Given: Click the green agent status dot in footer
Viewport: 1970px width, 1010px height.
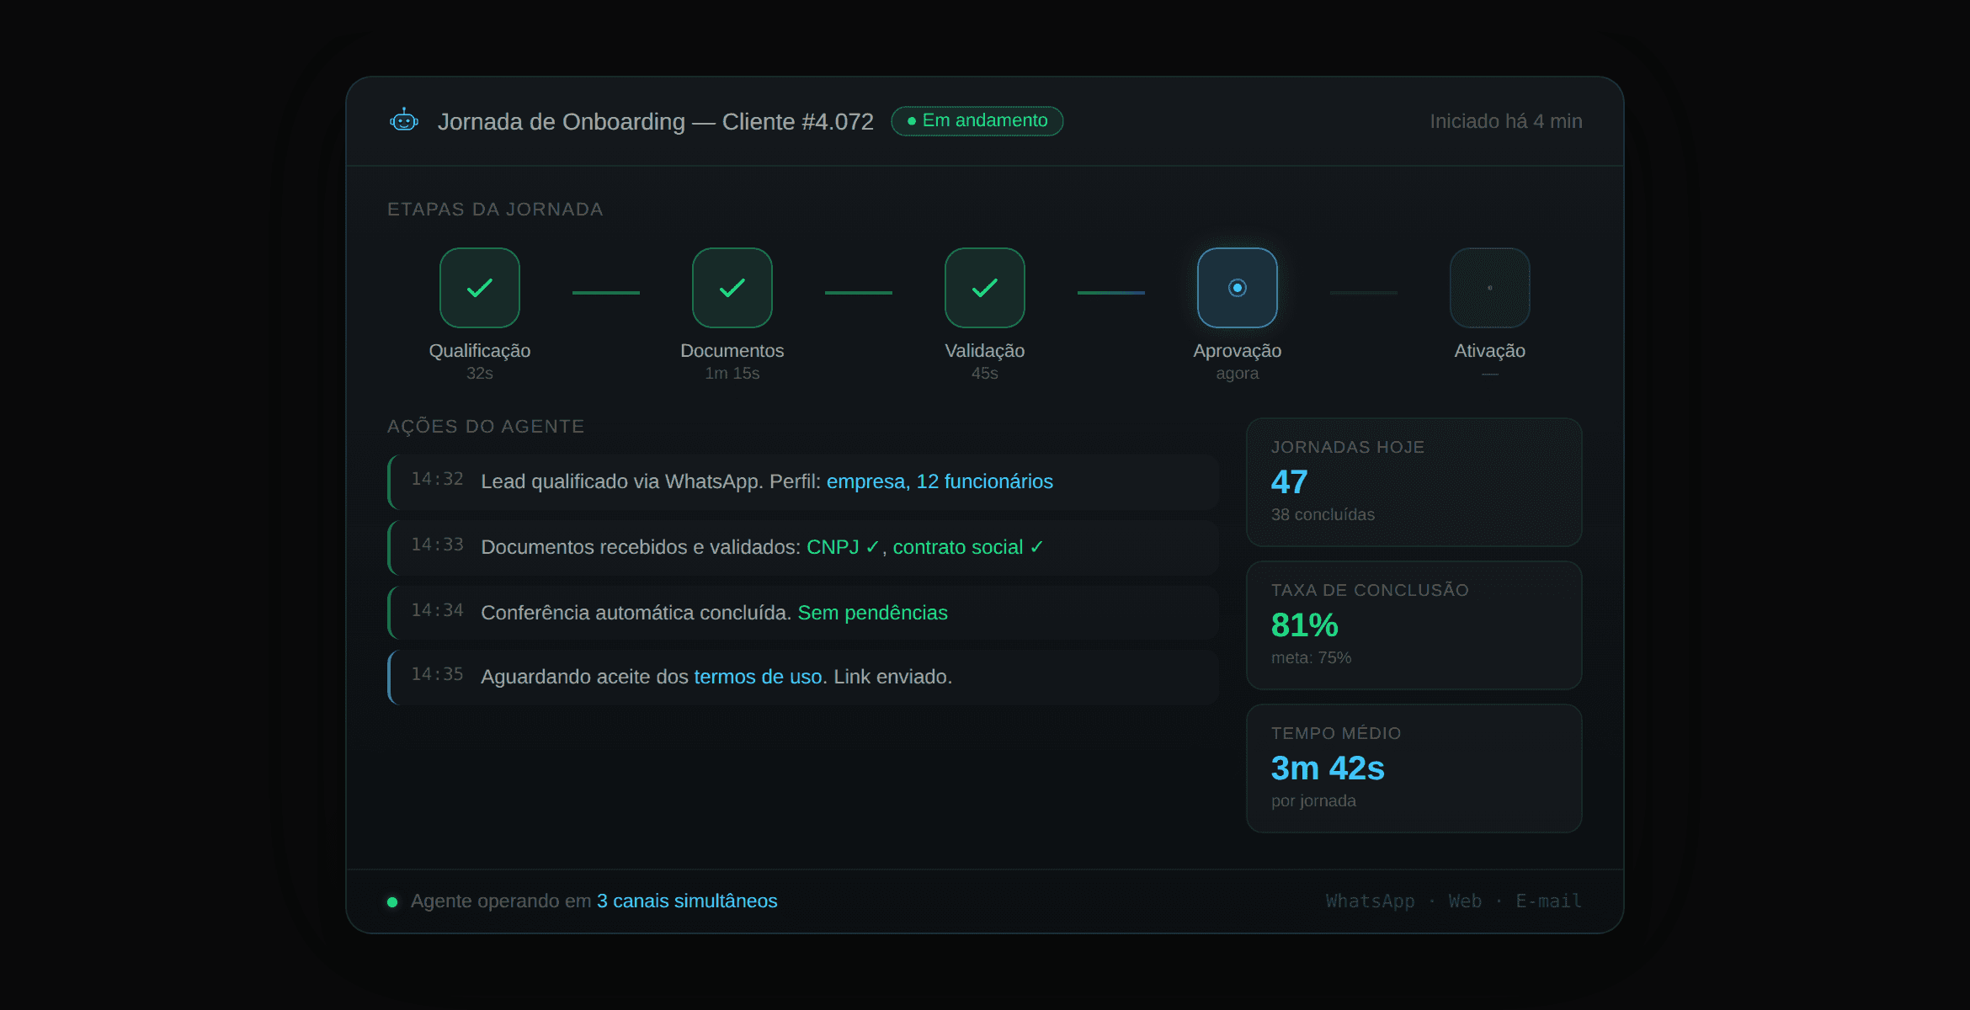Looking at the screenshot, I should pos(392,902).
